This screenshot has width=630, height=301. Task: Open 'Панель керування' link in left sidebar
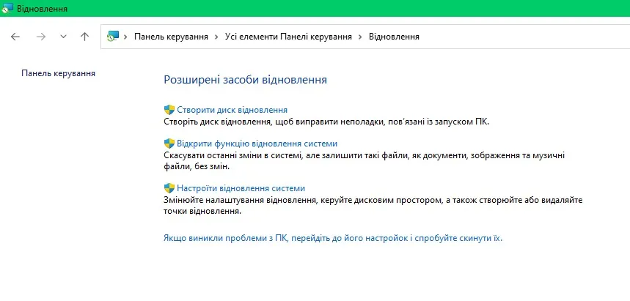click(58, 73)
